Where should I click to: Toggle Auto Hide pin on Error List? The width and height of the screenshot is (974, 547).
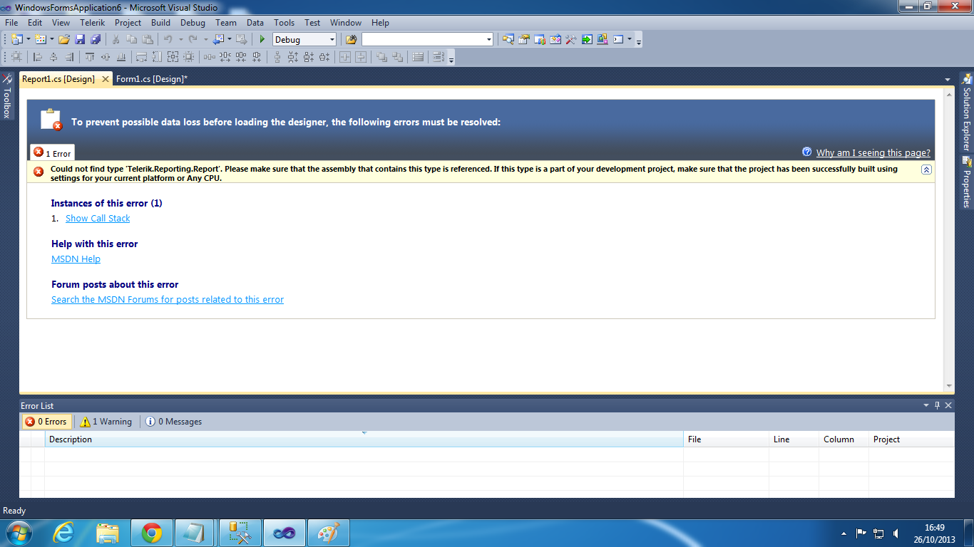[x=937, y=405]
